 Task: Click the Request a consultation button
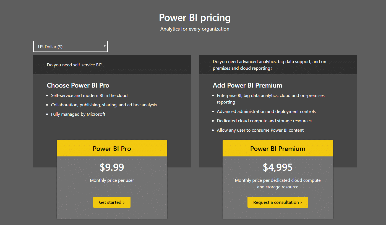pyautogui.click(x=278, y=202)
